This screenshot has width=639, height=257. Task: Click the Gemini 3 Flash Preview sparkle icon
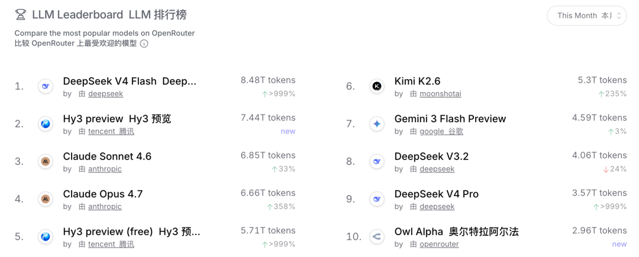376,123
